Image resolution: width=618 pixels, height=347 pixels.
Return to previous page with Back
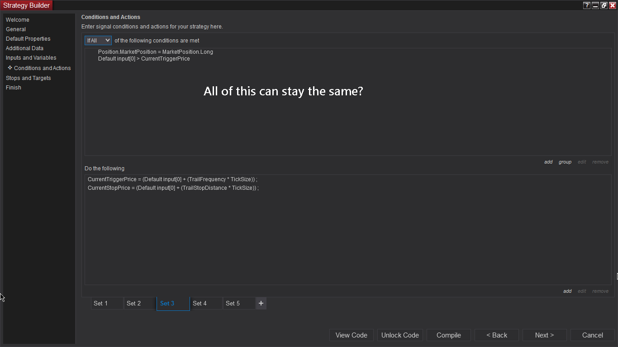coord(497,335)
